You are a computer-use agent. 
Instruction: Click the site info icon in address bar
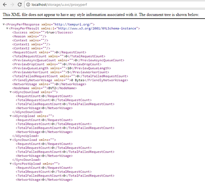tap(28, 5)
